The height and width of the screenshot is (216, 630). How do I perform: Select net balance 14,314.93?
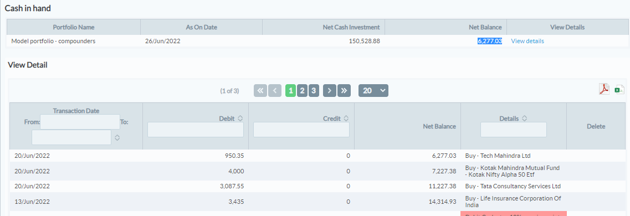[443, 202]
